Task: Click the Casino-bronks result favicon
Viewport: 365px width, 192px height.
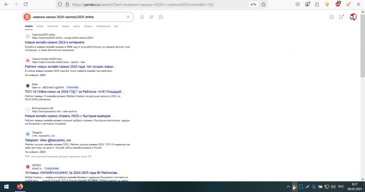Action: click(28, 60)
